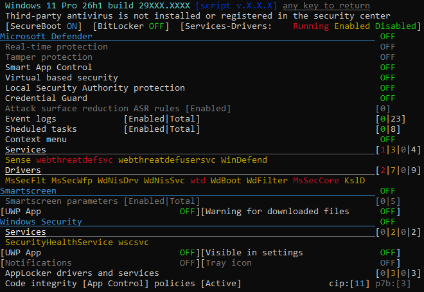Viewport: 424px width, 292px height.
Task: Click the 'Drivers' heading
Action: pos(23,170)
